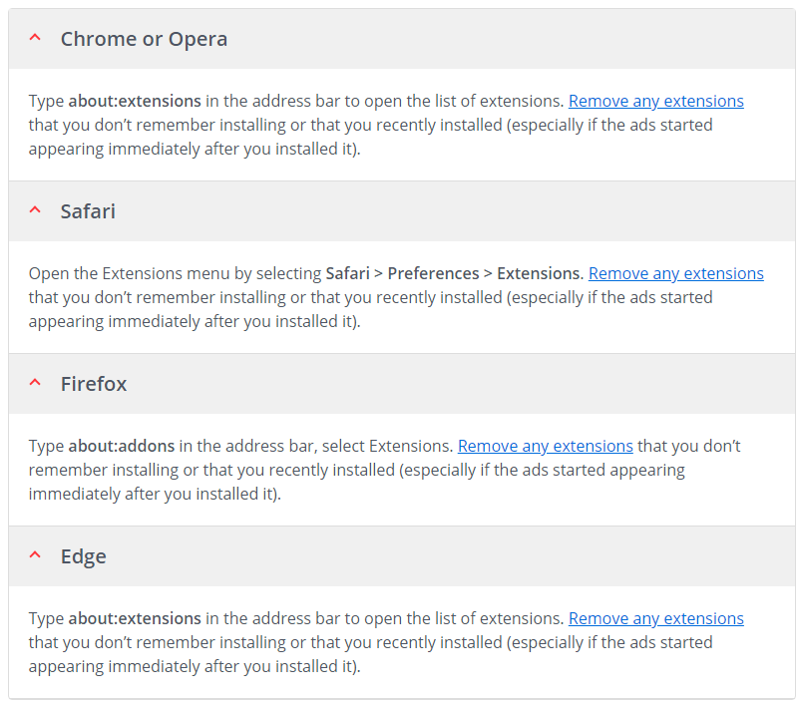Select the "Safari" accordion heading text
Screen dimensions: 800x705
click(88, 211)
